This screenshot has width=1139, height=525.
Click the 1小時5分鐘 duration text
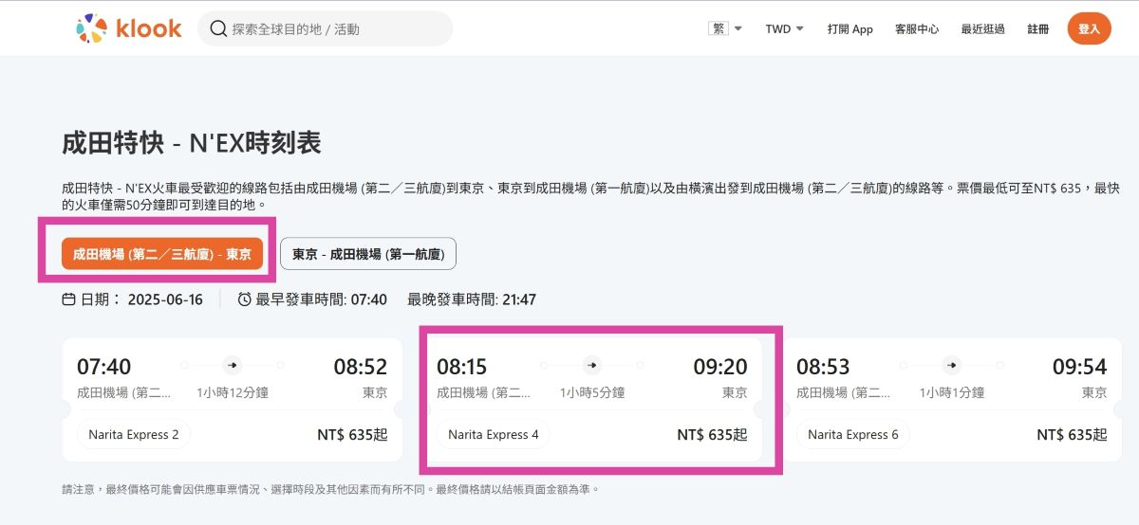592,392
